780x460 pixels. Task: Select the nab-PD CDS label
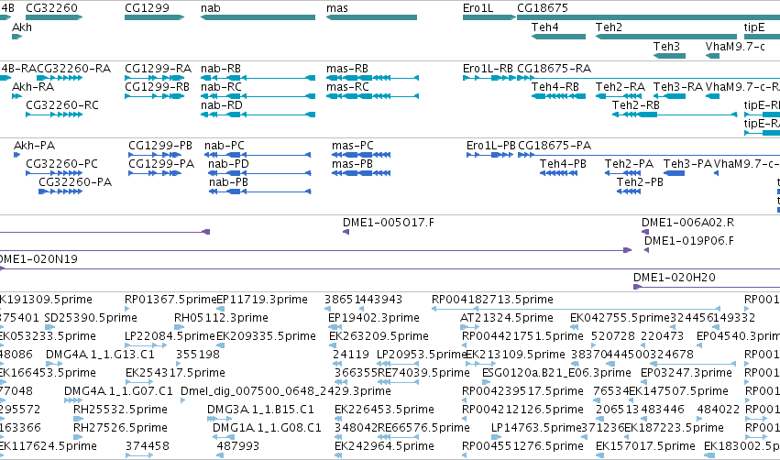[x=228, y=164]
